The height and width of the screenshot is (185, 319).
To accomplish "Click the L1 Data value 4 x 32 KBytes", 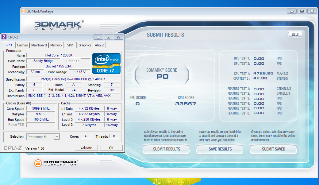I will coord(89,108).
